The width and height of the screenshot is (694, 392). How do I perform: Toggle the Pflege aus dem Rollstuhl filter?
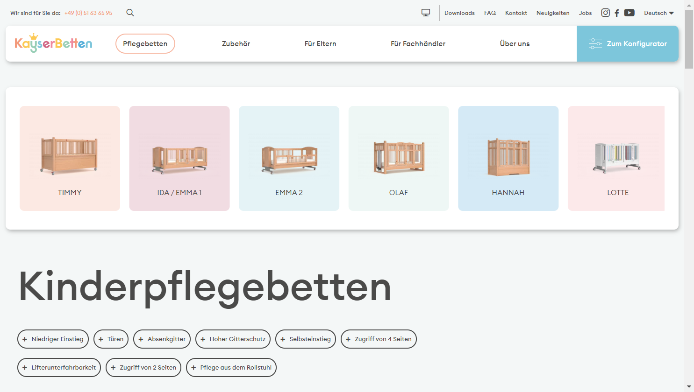coord(231,368)
